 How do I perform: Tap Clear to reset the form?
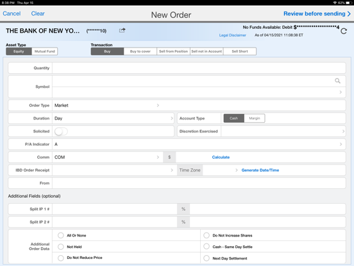[x=38, y=13]
